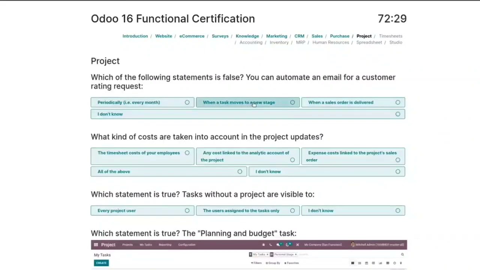Image resolution: width=480 pixels, height=270 pixels.
Task: Choose 'Any cost linked to the analytic account'
Action: [248, 156]
